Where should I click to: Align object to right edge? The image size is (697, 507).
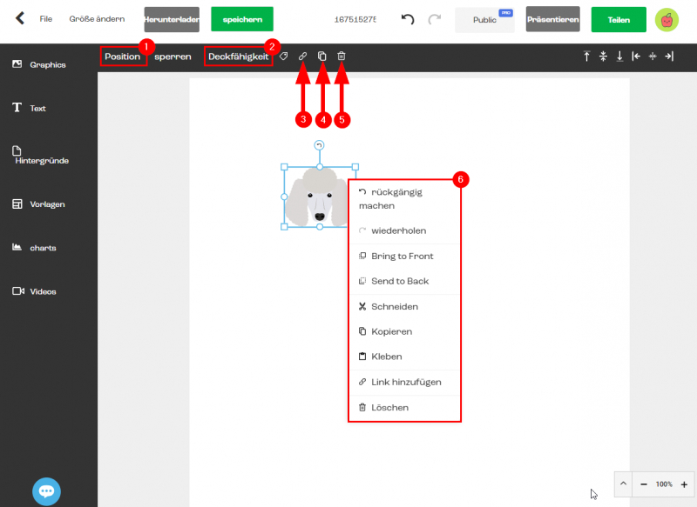(x=669, y=56)
